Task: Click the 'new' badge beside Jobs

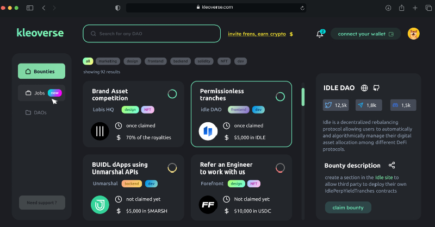Action: pyautogui.click(x=55, y=93)
